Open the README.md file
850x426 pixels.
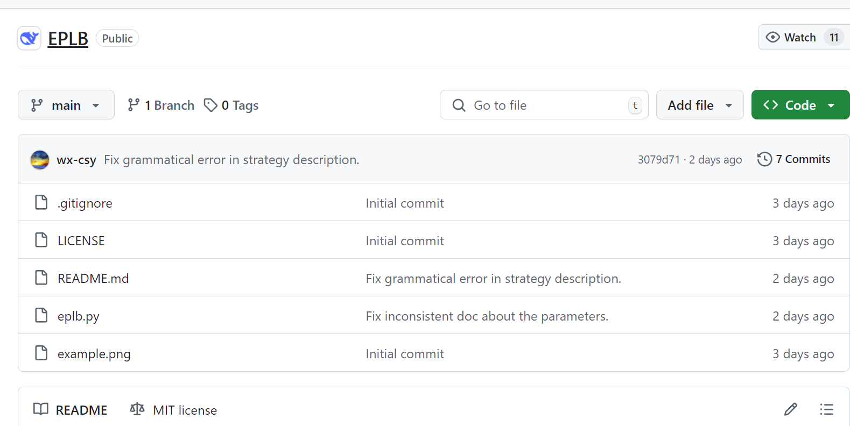pos(93,279)
